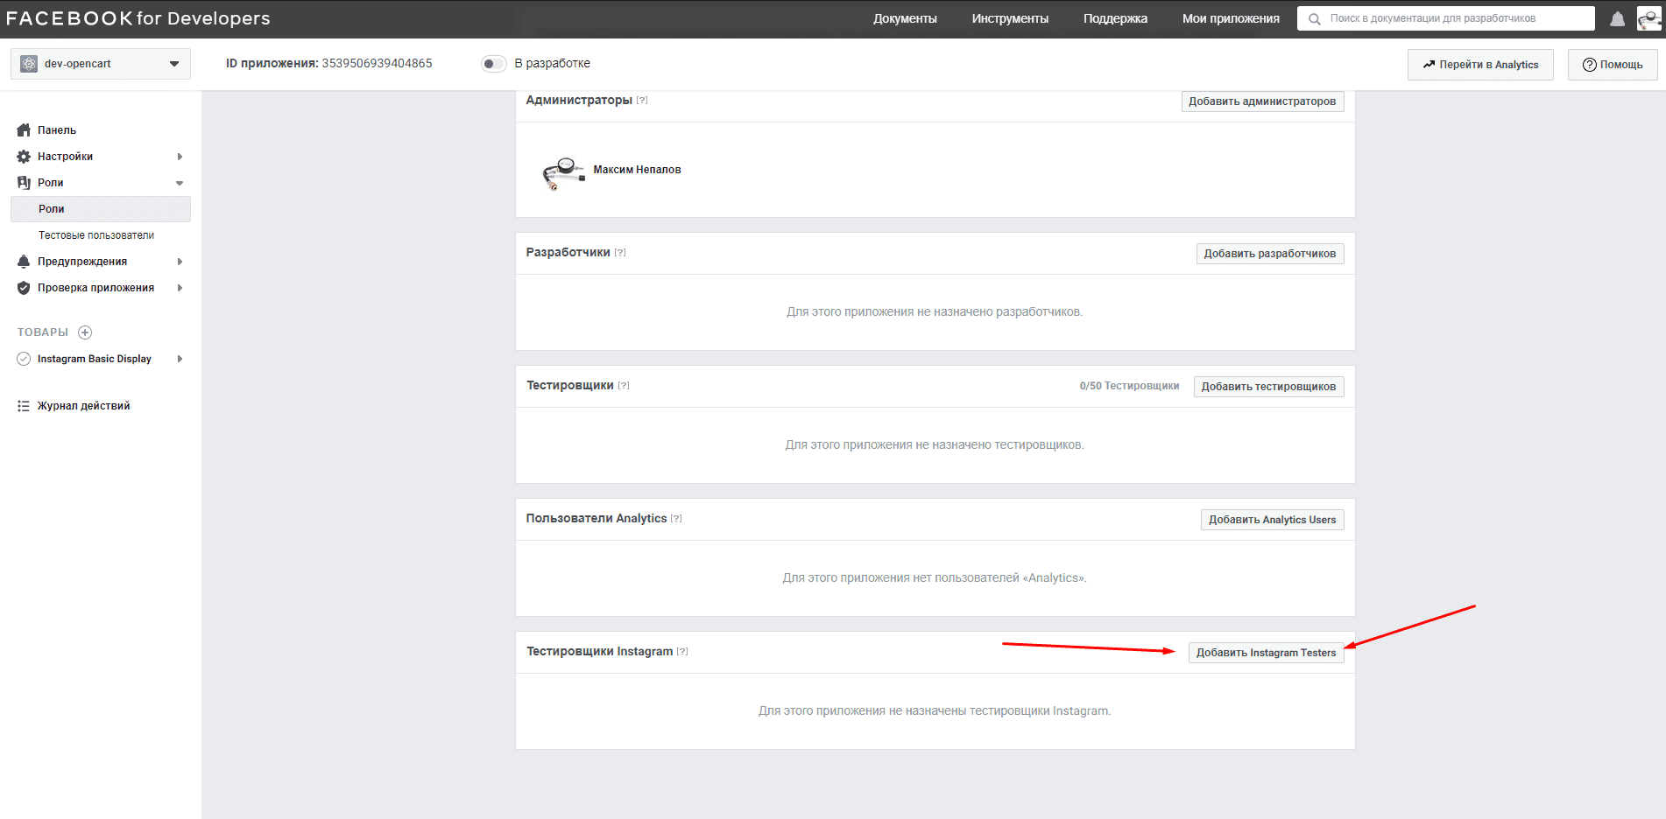Click Добавить тестировщиков button
This screenshot has width=1666, height=819.
pyautogui.click(x=1268, y=387)
